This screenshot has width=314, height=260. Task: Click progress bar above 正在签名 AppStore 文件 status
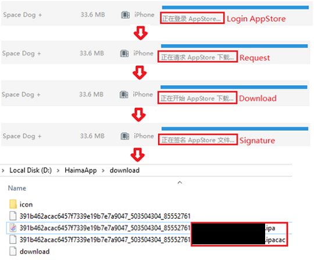[x=235, y=129]
